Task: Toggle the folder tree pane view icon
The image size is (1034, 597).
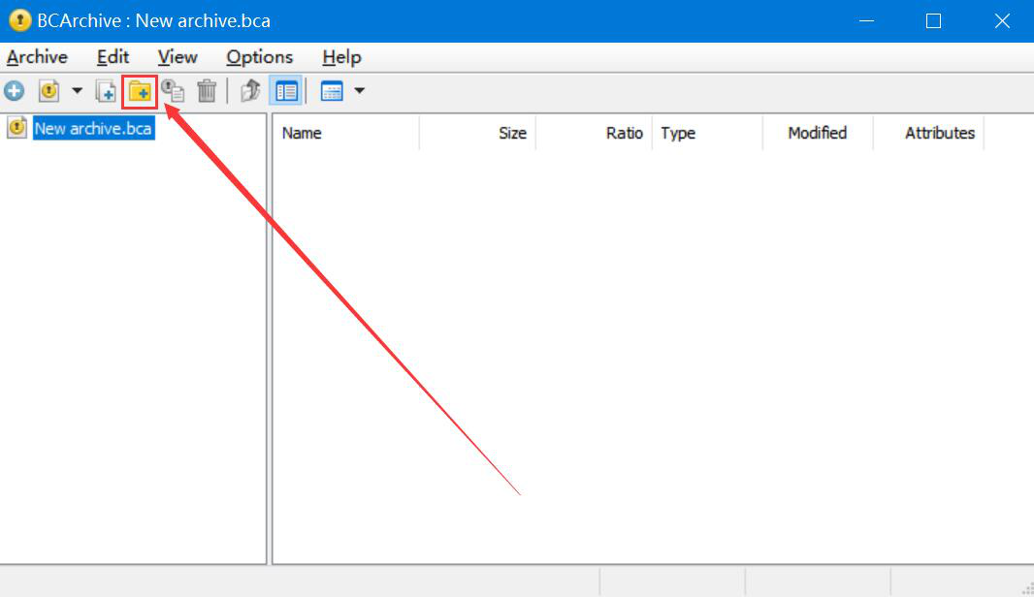Action: click(x=286, y=91)
